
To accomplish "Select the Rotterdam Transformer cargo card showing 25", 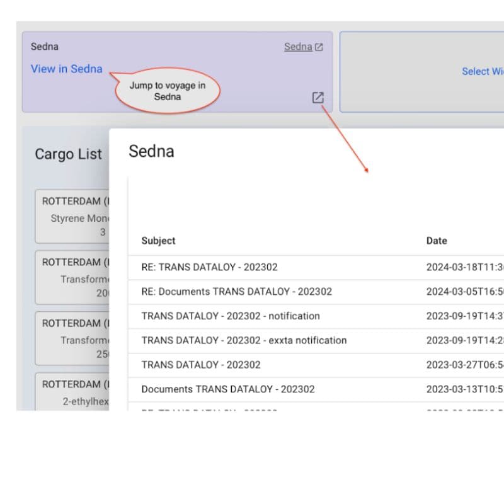I will point(72,338).
